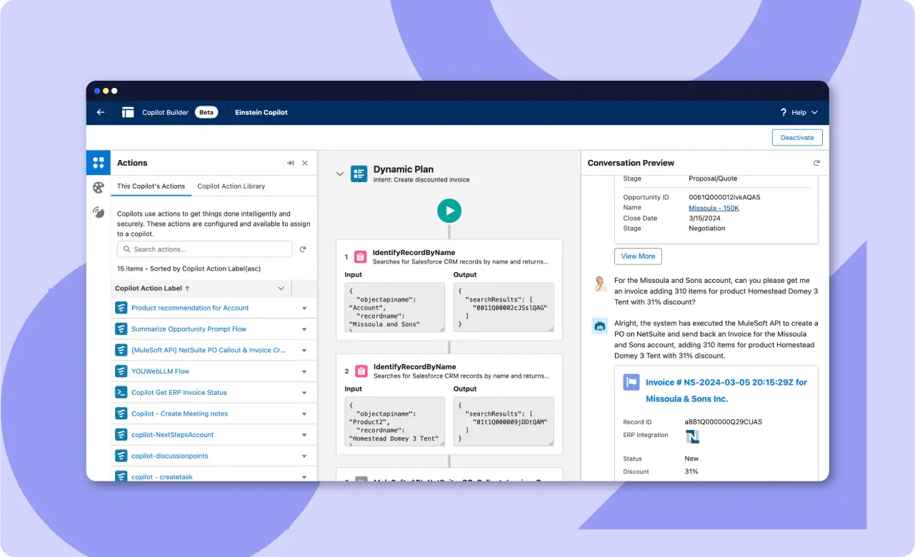Image resolution: width=915 pixels, height=557 pixels.
Task: Expand row menu for MuleSoft API NetSuite row
Action: pyautogui.click(x=304, y=351)
